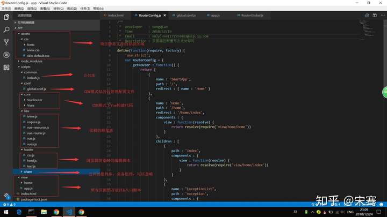This screenshot has width=387, height=217.
Task: Open the Extensions view in activity bar
Action: pos(6,67)
